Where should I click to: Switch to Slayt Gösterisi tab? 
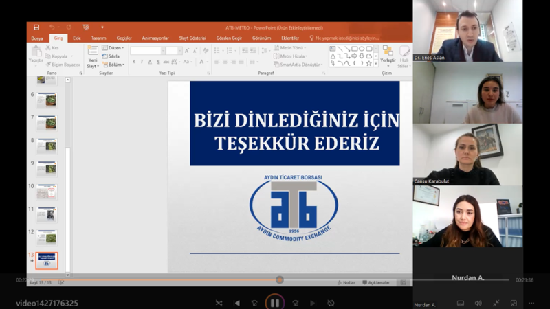coord(192,38)
